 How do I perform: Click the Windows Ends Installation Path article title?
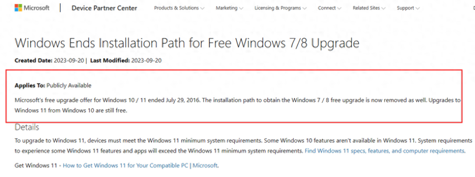187,43
